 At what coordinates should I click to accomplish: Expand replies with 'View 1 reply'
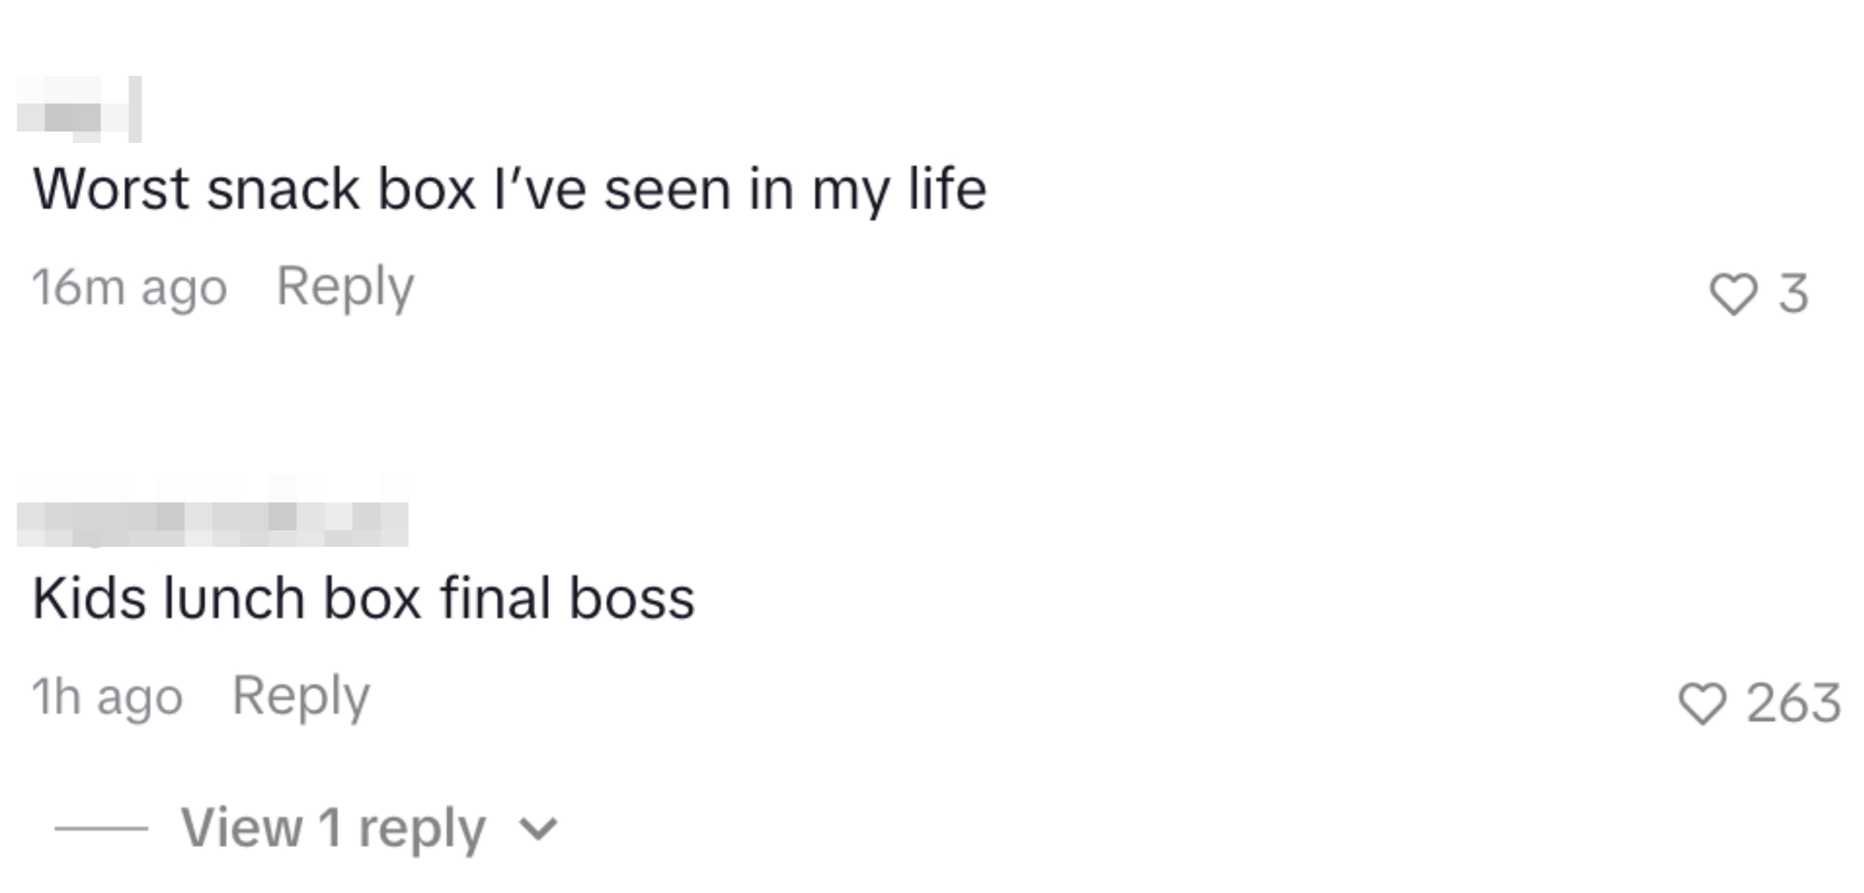pos(333,827)
